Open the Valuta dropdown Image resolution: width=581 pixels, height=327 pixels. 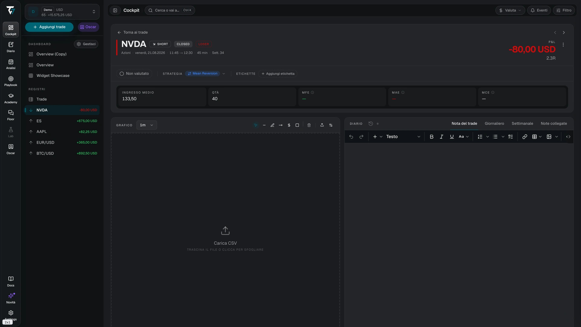(x=510, y=10)
